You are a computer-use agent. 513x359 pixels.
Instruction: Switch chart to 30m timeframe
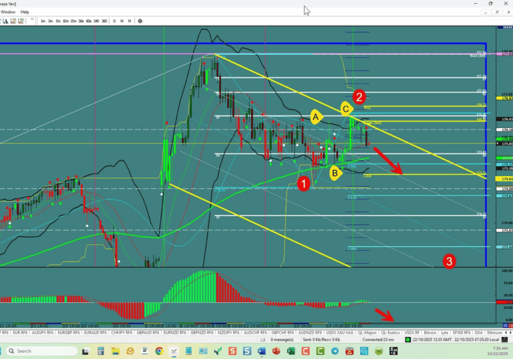(x=81, y=21)
